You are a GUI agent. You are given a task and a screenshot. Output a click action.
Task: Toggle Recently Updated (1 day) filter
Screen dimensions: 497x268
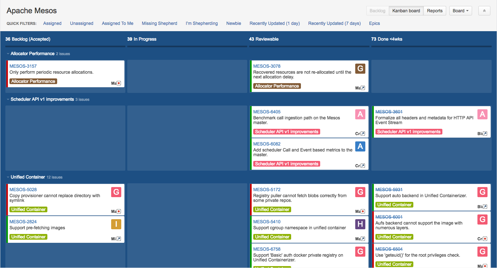tap(275, 23)
